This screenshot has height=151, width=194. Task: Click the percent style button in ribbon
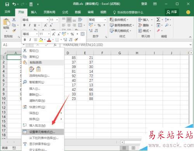99,25
